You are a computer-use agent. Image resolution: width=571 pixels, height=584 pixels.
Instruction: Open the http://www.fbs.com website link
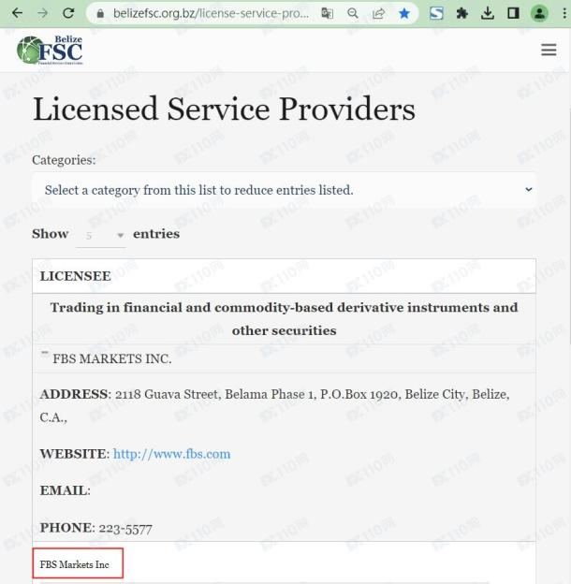(171, 454)
